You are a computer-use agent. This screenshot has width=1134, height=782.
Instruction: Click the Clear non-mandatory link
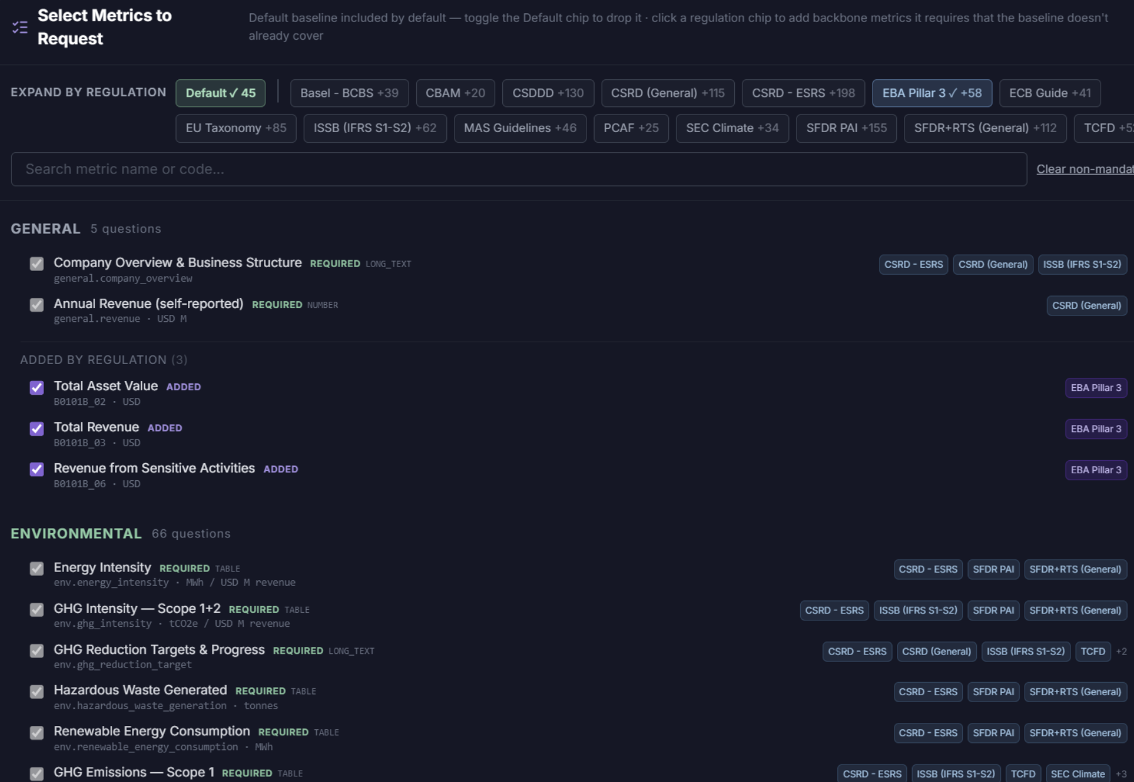coord(1085,169)
